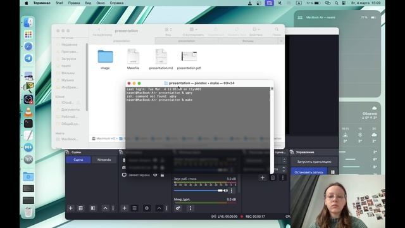Select presentation.md file in Finder
The image size is (405, 228).
pyautogui.click(x=161, y=56)
